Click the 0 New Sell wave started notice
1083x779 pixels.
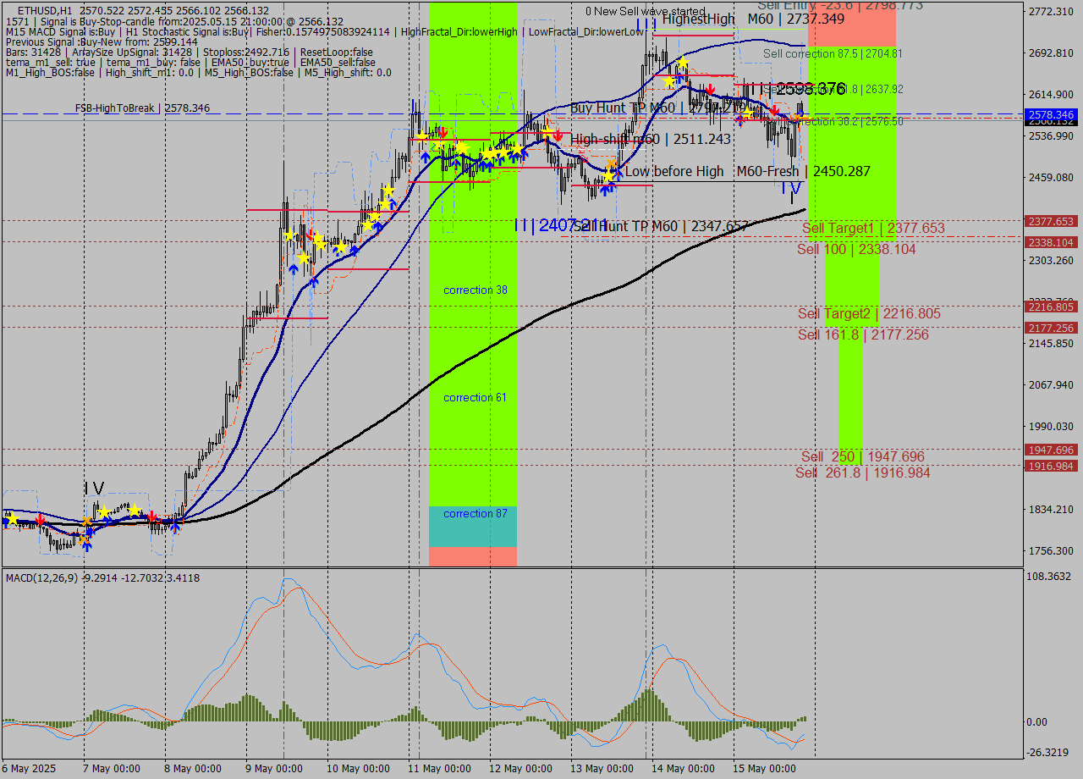[646, 8]
